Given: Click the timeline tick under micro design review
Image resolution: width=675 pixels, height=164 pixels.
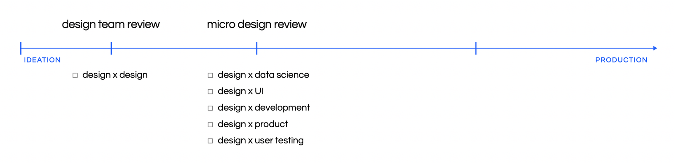Looking at the screenshot, I should click(256, 48).
